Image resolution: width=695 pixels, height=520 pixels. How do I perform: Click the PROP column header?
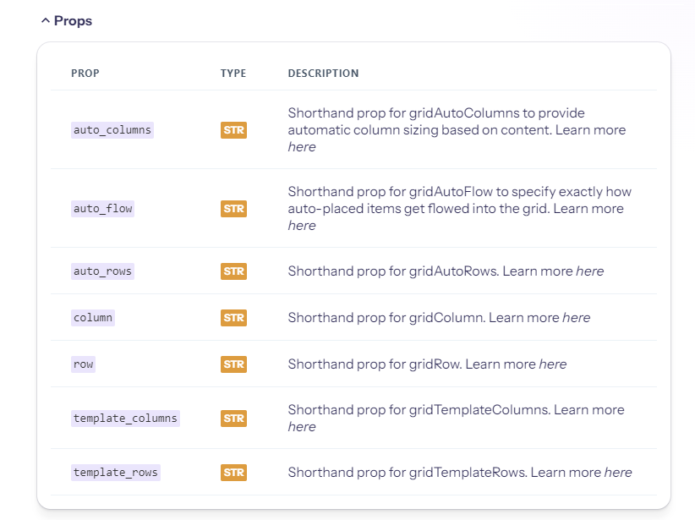tap(85, 74)
